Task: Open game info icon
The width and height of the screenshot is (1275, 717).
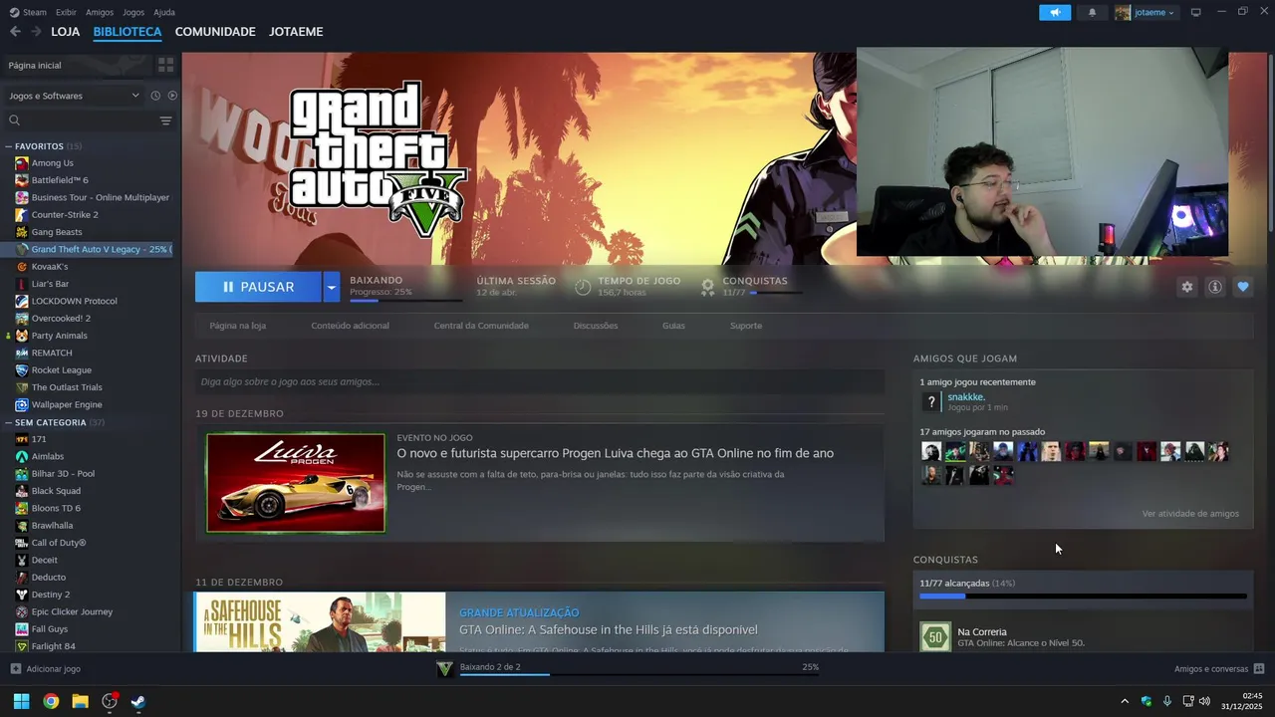Action: [x=1214, y=287]
